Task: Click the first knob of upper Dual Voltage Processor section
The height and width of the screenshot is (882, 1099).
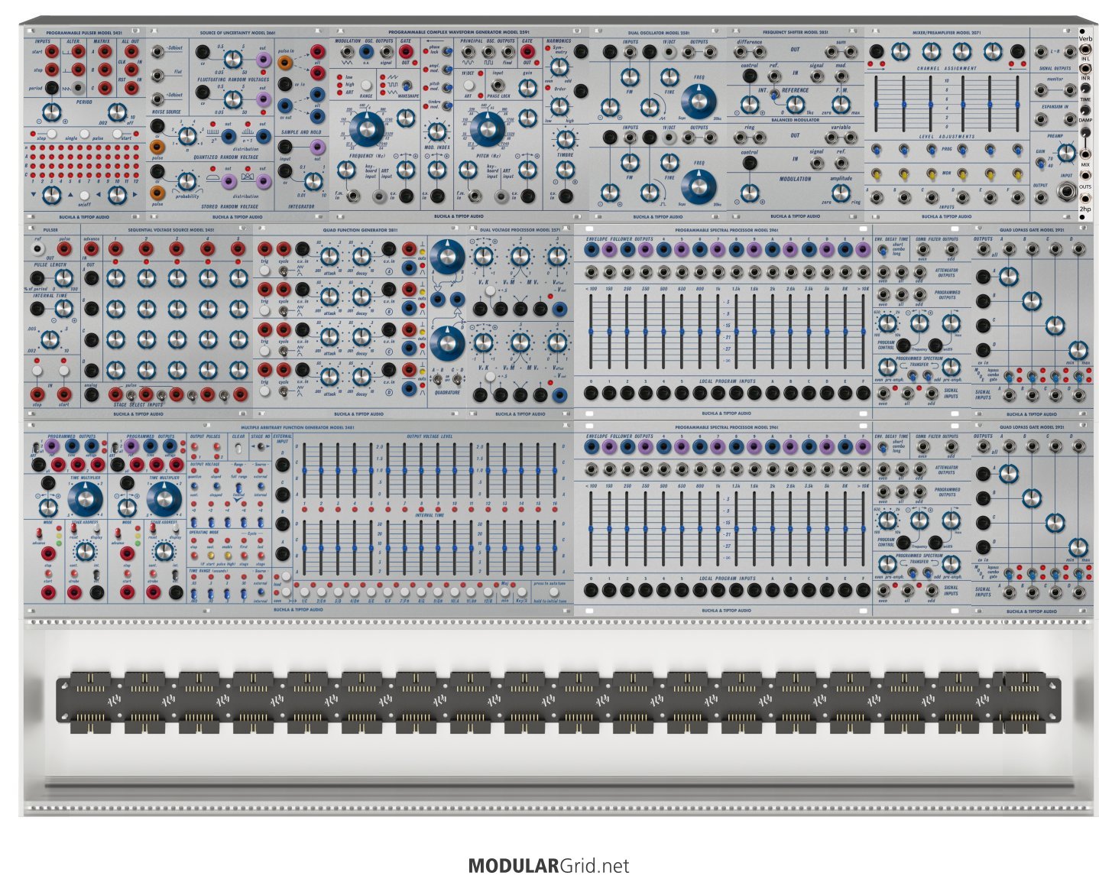Action: (482, 255)
